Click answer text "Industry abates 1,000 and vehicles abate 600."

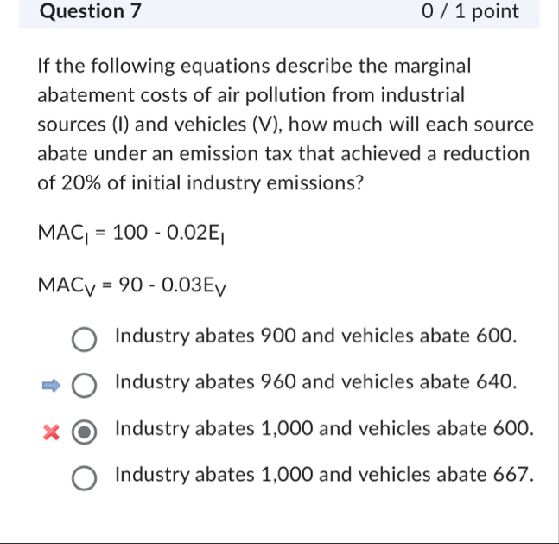[x=322, y=427]
